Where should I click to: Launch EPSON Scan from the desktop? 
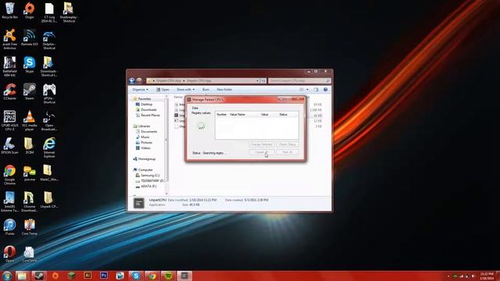[x=10, y=146]
